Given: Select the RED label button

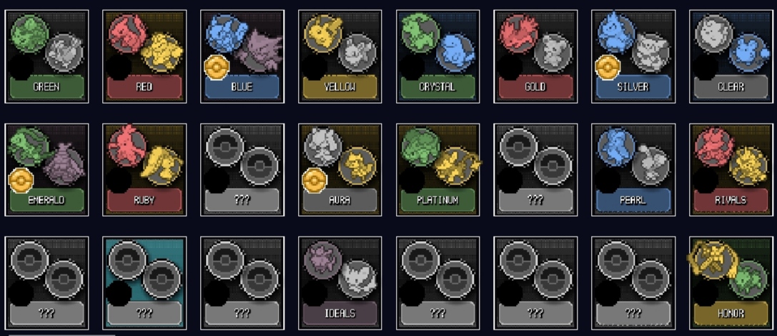Looking at the screenshot, I should [x=144, y=87].
